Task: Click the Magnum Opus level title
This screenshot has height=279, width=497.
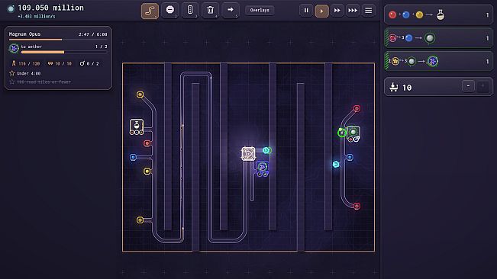Action: point(24,34)
